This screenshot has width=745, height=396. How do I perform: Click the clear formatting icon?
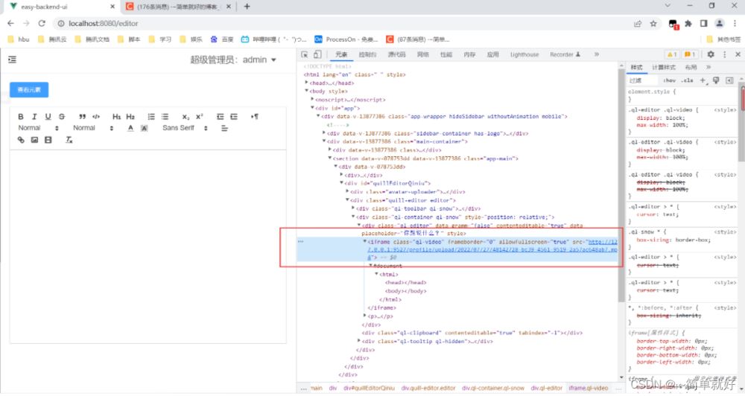(69, 140)
